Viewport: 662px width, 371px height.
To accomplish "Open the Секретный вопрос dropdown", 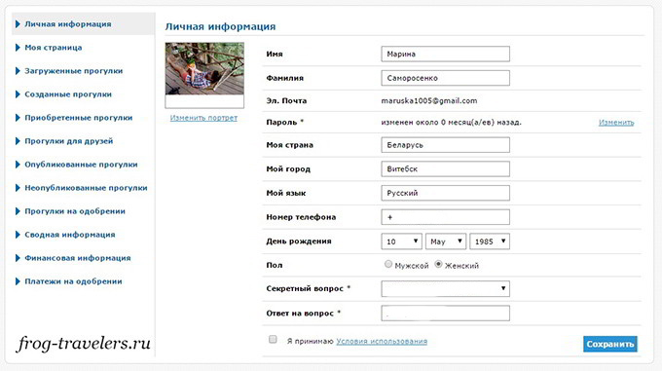I will tap(446, 288).
